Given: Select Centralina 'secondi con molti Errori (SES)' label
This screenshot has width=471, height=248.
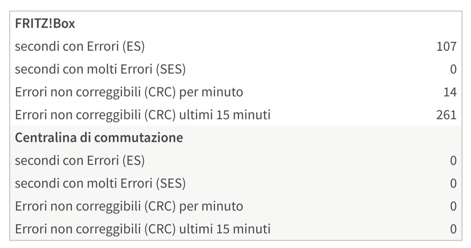Looking at the screenshot, I should click(100, 184).
